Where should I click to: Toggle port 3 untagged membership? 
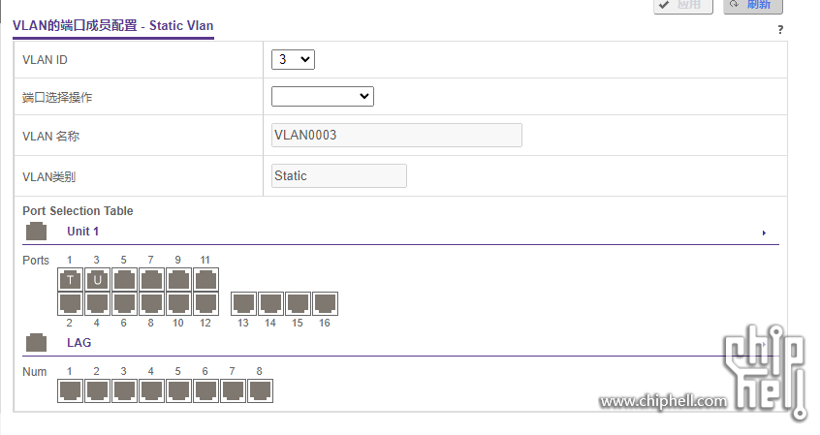(x=97, y=280)
